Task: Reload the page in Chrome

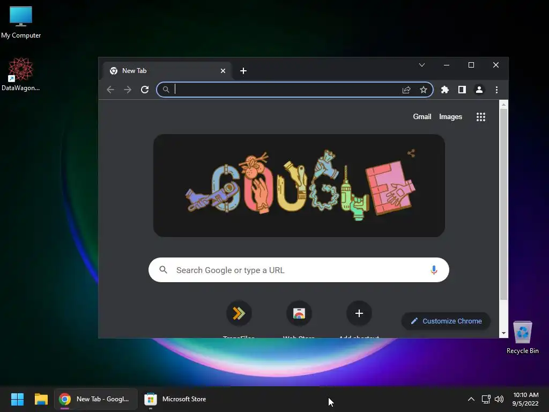Action: pos(145,90)
